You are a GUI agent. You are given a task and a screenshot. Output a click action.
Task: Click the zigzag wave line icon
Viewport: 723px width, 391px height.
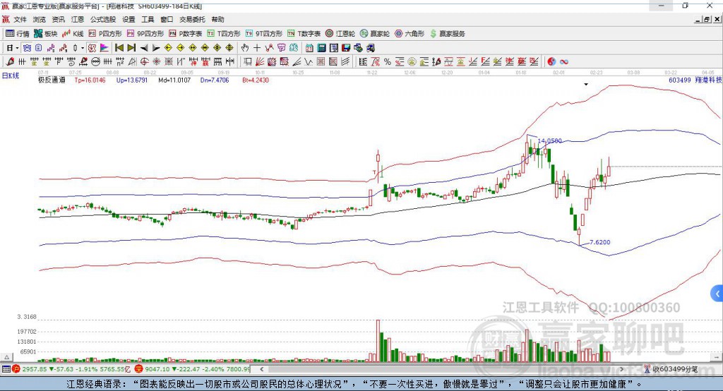pos(309,61)
